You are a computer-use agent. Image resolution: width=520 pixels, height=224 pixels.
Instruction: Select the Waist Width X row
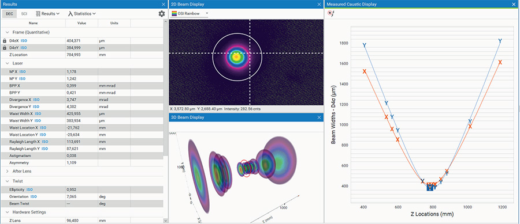coord(82,113)
